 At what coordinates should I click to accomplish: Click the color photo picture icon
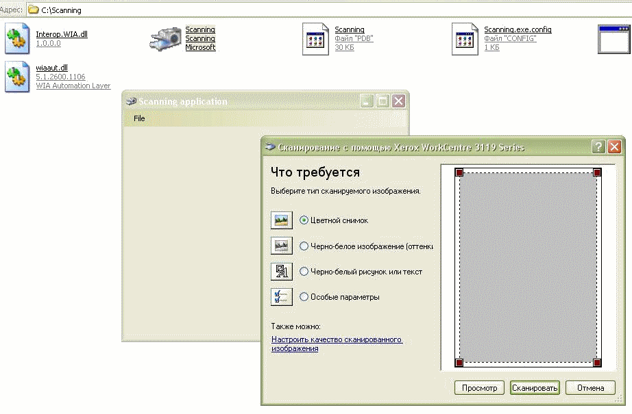tap(281, 220)
